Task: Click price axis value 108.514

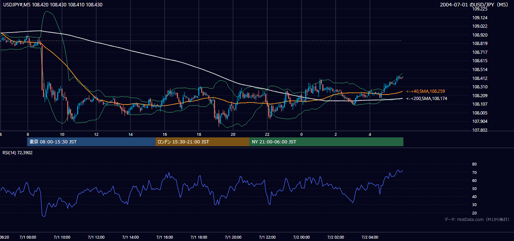Action: [x=479, y=69]
